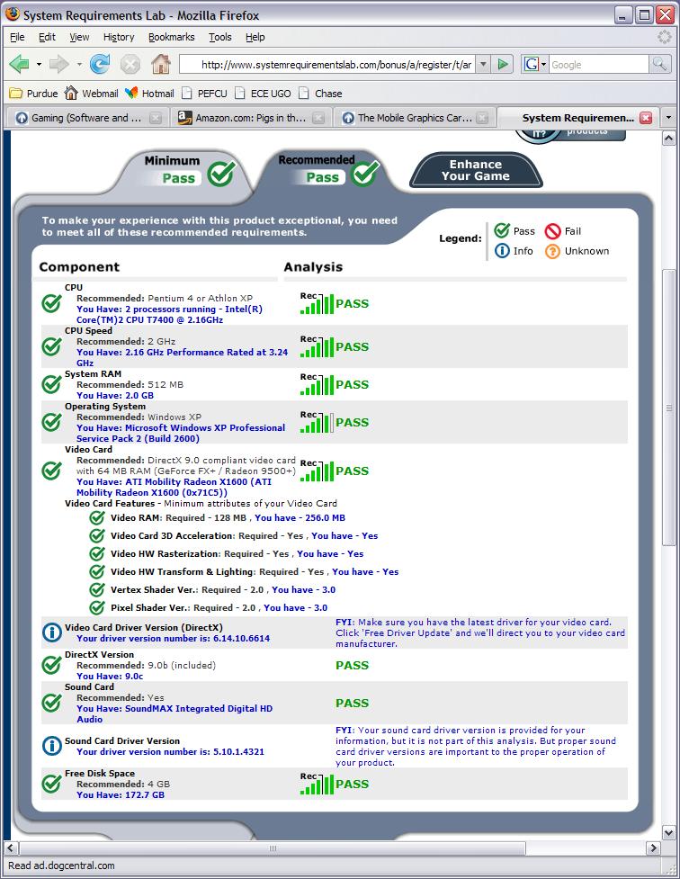
Task: Close the Amazon.com Pigs tab
Action: click(318, 118)
